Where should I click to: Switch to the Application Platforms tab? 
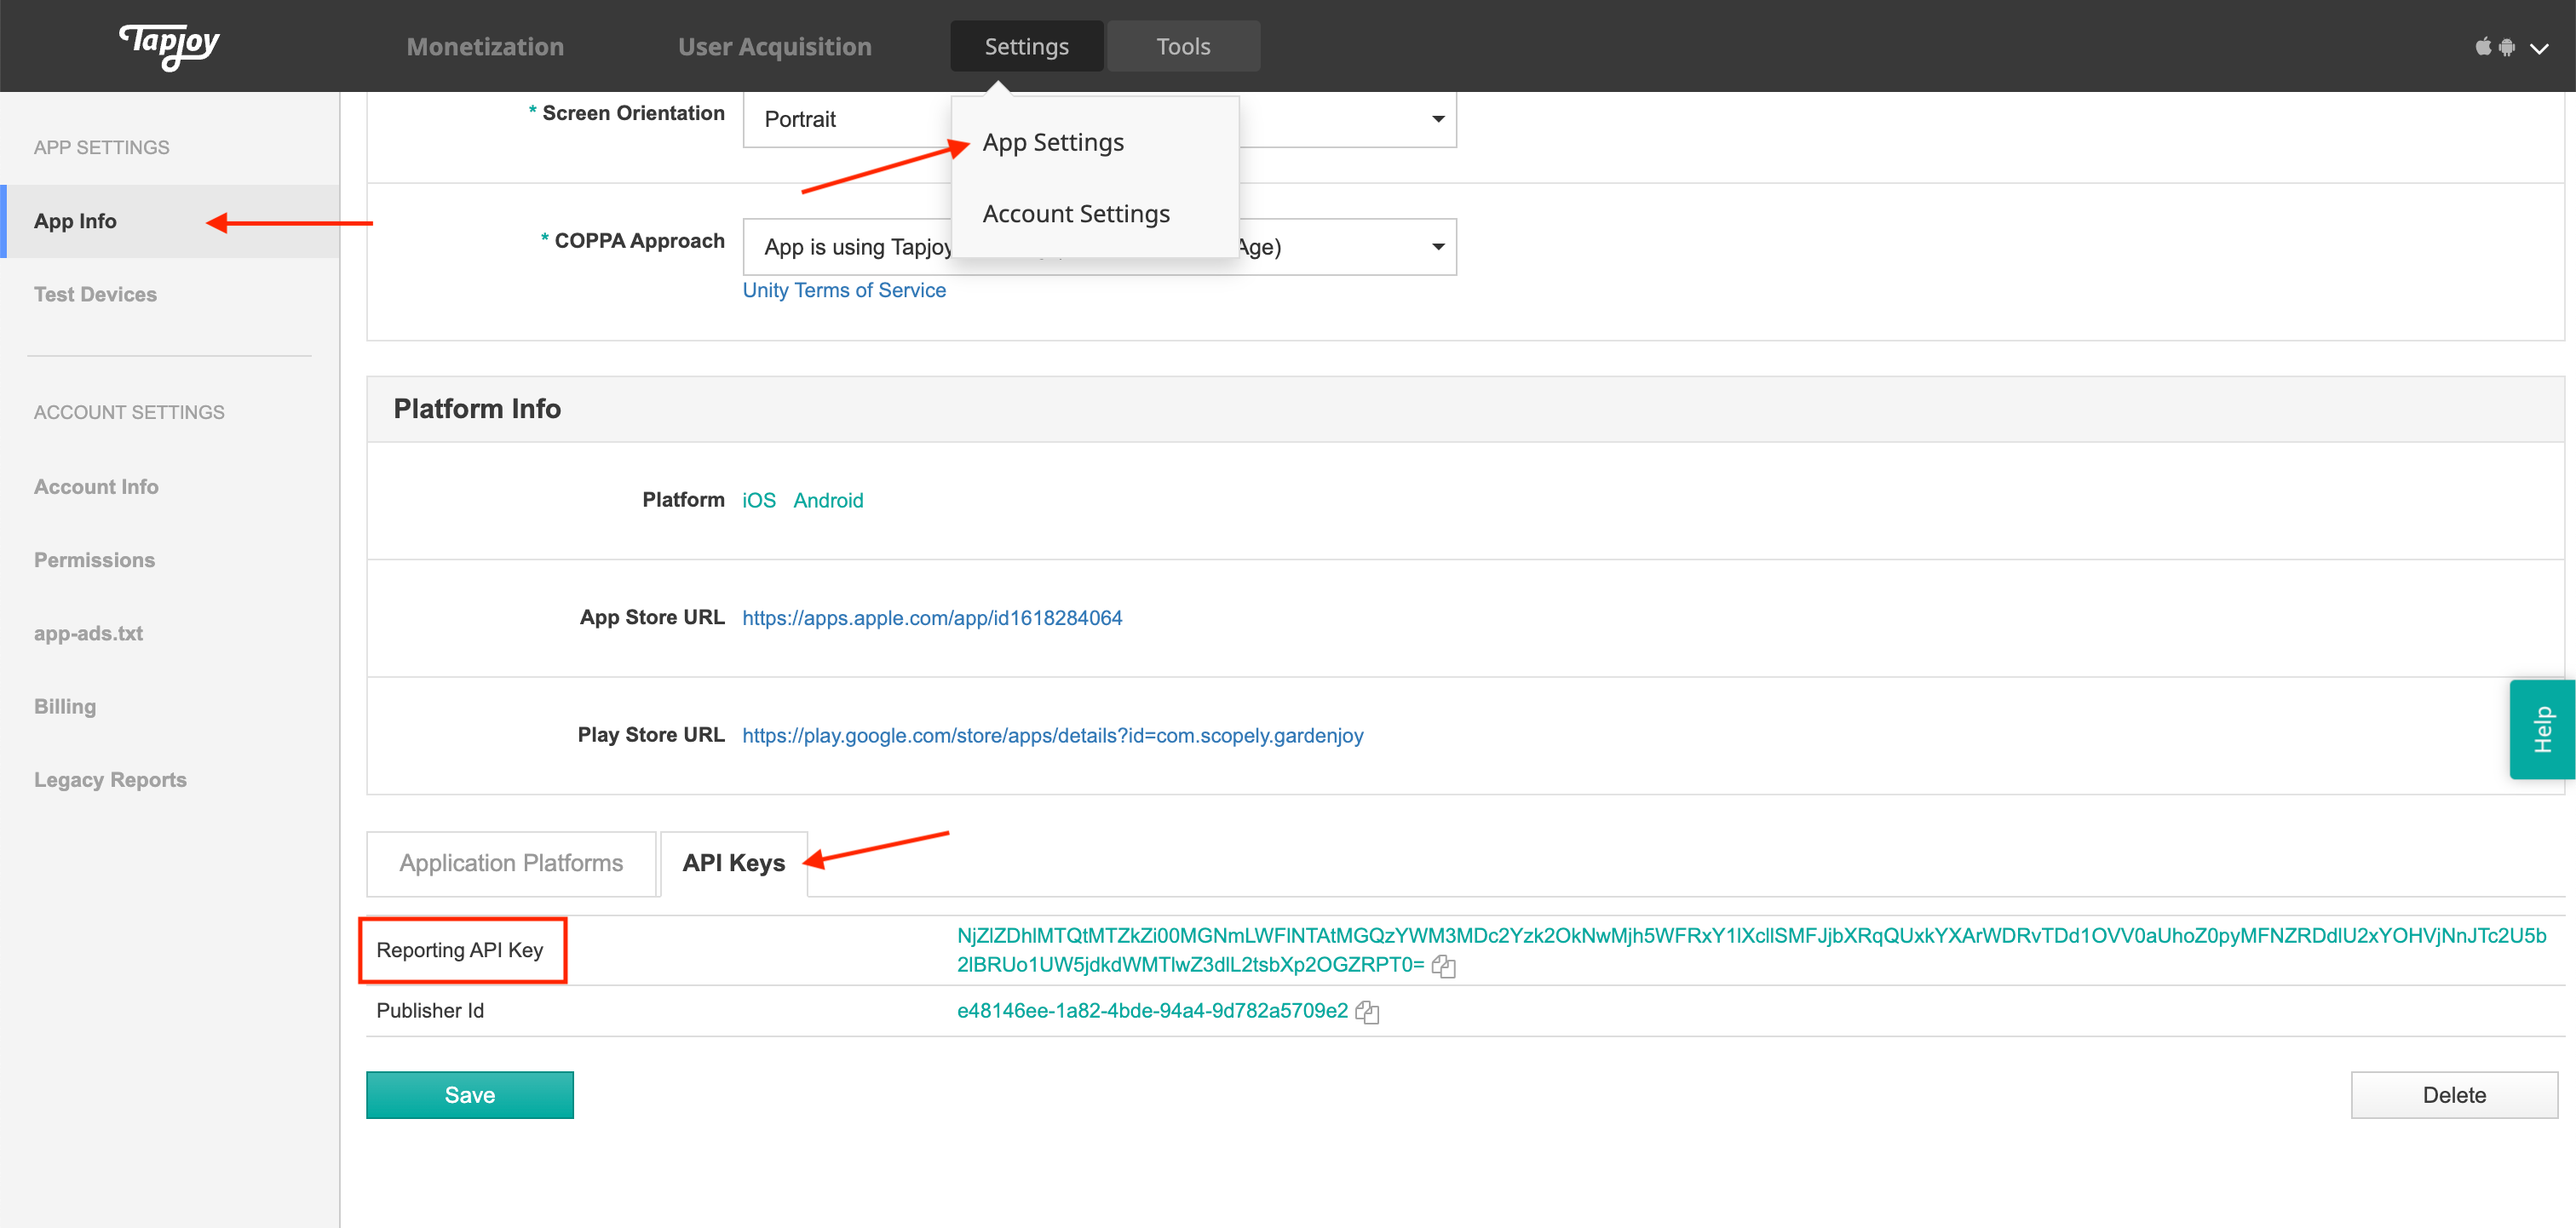(511, 863)
